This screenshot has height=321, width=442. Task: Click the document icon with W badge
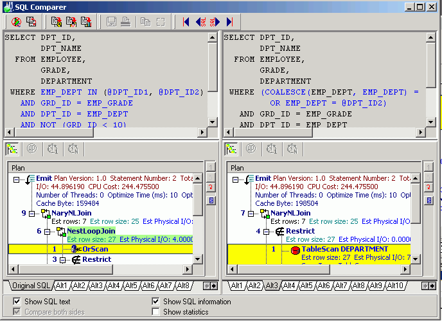[71, 22]
